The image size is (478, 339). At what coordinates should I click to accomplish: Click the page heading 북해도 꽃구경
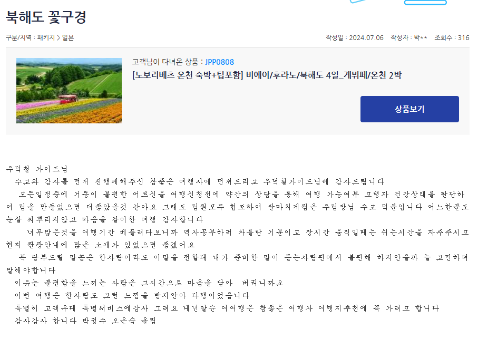pos(46,17)
